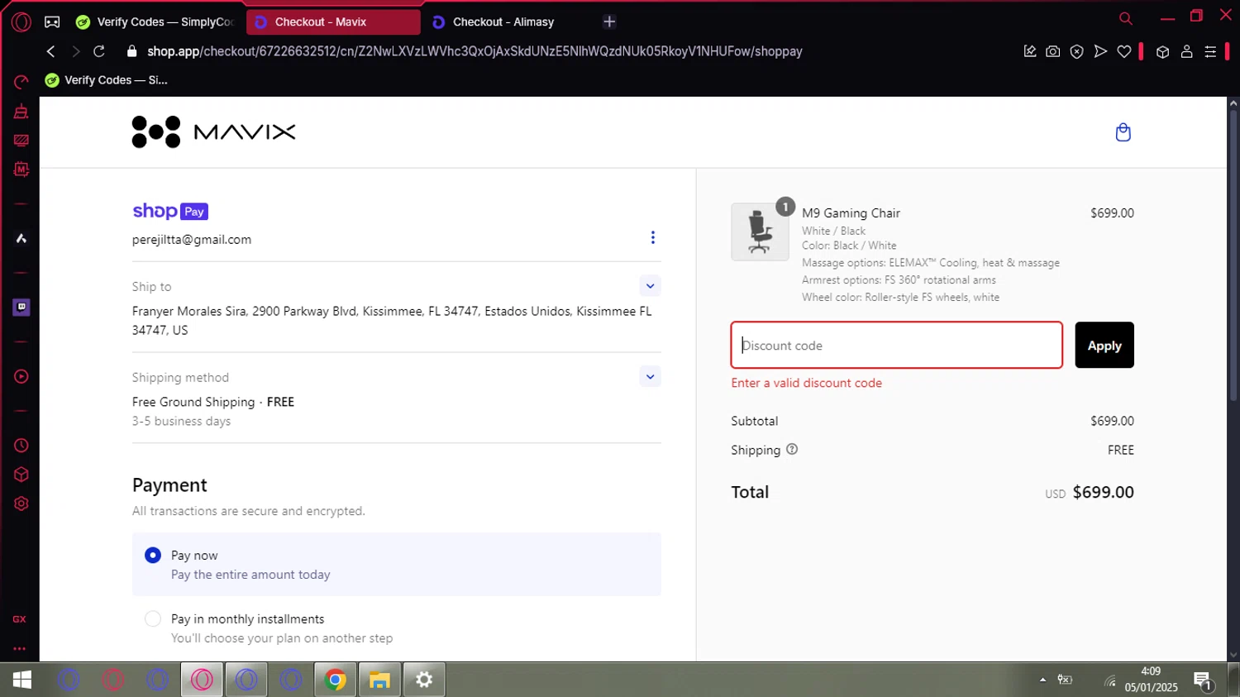This screenshot has width=1240, height=697.
Task: Click the browser address bar URL
Action: [x=475, y=51]
